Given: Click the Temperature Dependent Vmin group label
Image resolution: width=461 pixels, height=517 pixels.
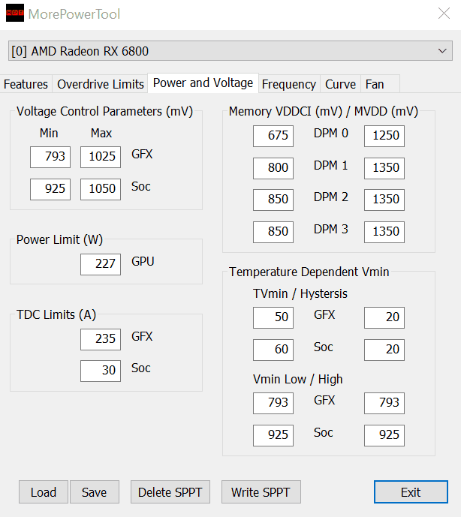Looking at the screenshot, I should coord(309,272).
